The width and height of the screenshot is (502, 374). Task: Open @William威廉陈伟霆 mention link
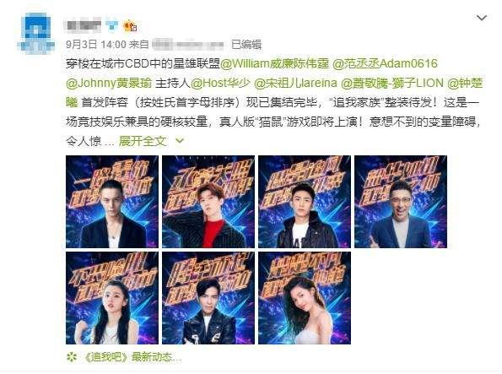(275, 63)
